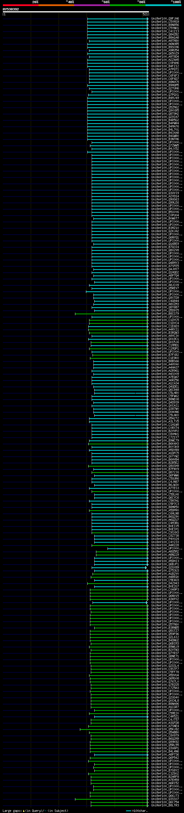Image resolution: width=184 pixels, height=813 pixels.
Task: Select the UniRef100_Q2KJA2 label
Action: click(165, 231)
